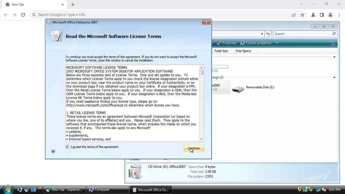Screen dimensions: 345x194
Task: Reload the Chrome page
Action: click(23, 15)
